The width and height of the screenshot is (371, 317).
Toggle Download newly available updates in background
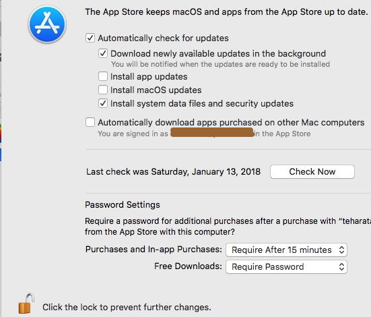103,53
